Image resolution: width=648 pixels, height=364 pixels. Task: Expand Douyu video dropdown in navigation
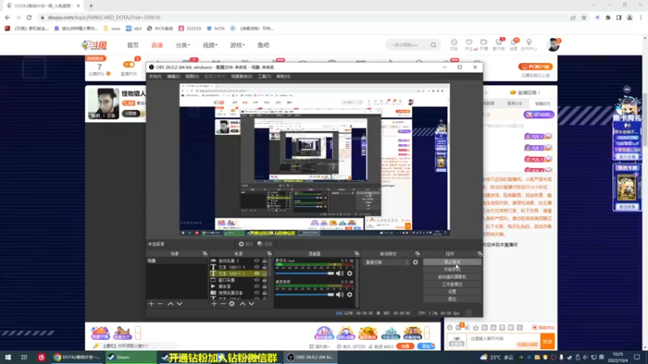point(210,45)
